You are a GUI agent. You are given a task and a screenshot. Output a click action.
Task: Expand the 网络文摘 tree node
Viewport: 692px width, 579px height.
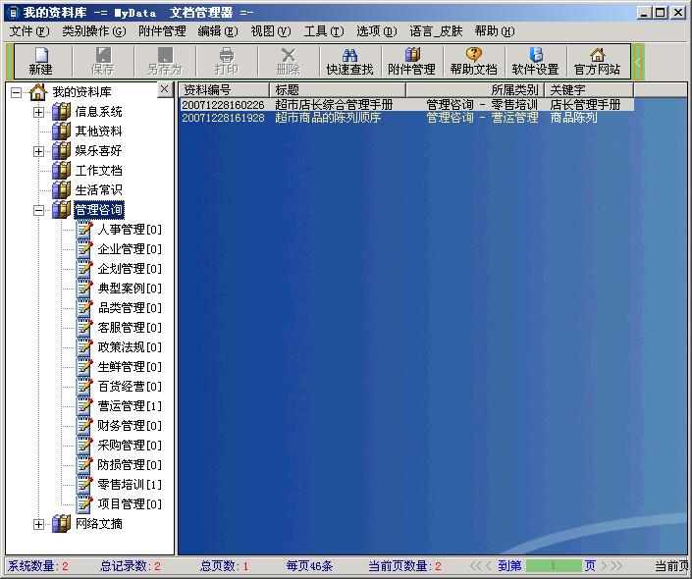point(39,524)
